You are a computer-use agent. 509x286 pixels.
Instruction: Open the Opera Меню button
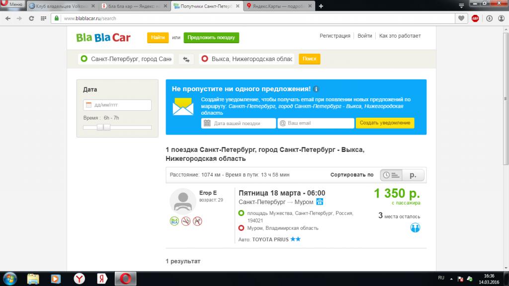click(x=12, y=4)
